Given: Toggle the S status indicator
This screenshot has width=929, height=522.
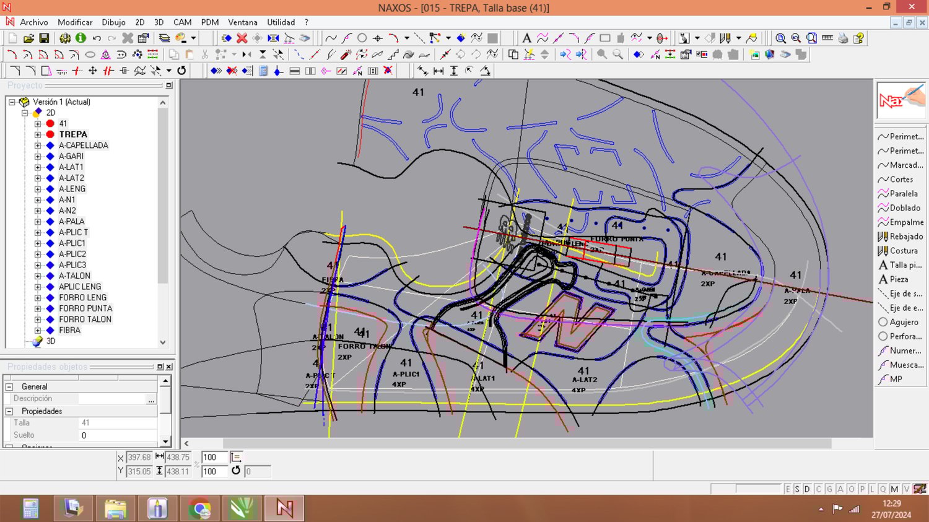Looking at the screenshot, I should [x=797, y=489].
